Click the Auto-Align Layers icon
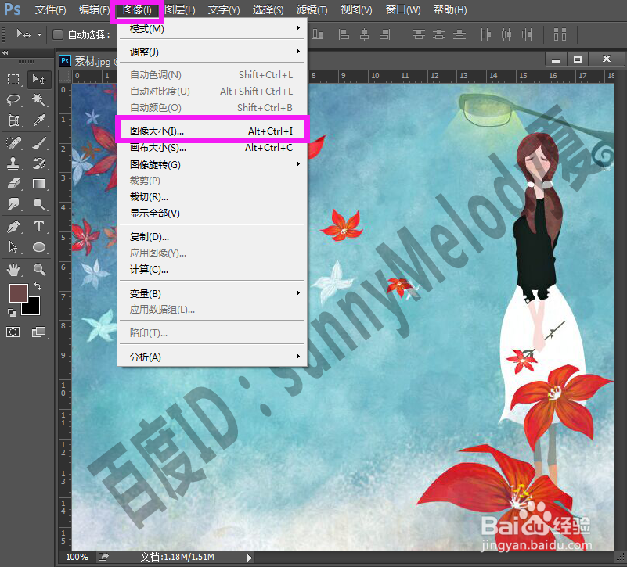This screenshot has width=627, height=567. [560, 34]
